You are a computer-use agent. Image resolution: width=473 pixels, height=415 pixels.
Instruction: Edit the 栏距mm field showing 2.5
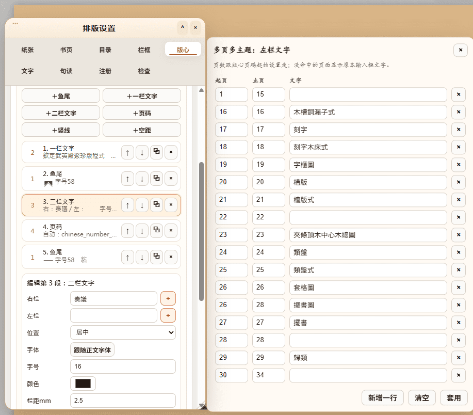click(123, 401)
